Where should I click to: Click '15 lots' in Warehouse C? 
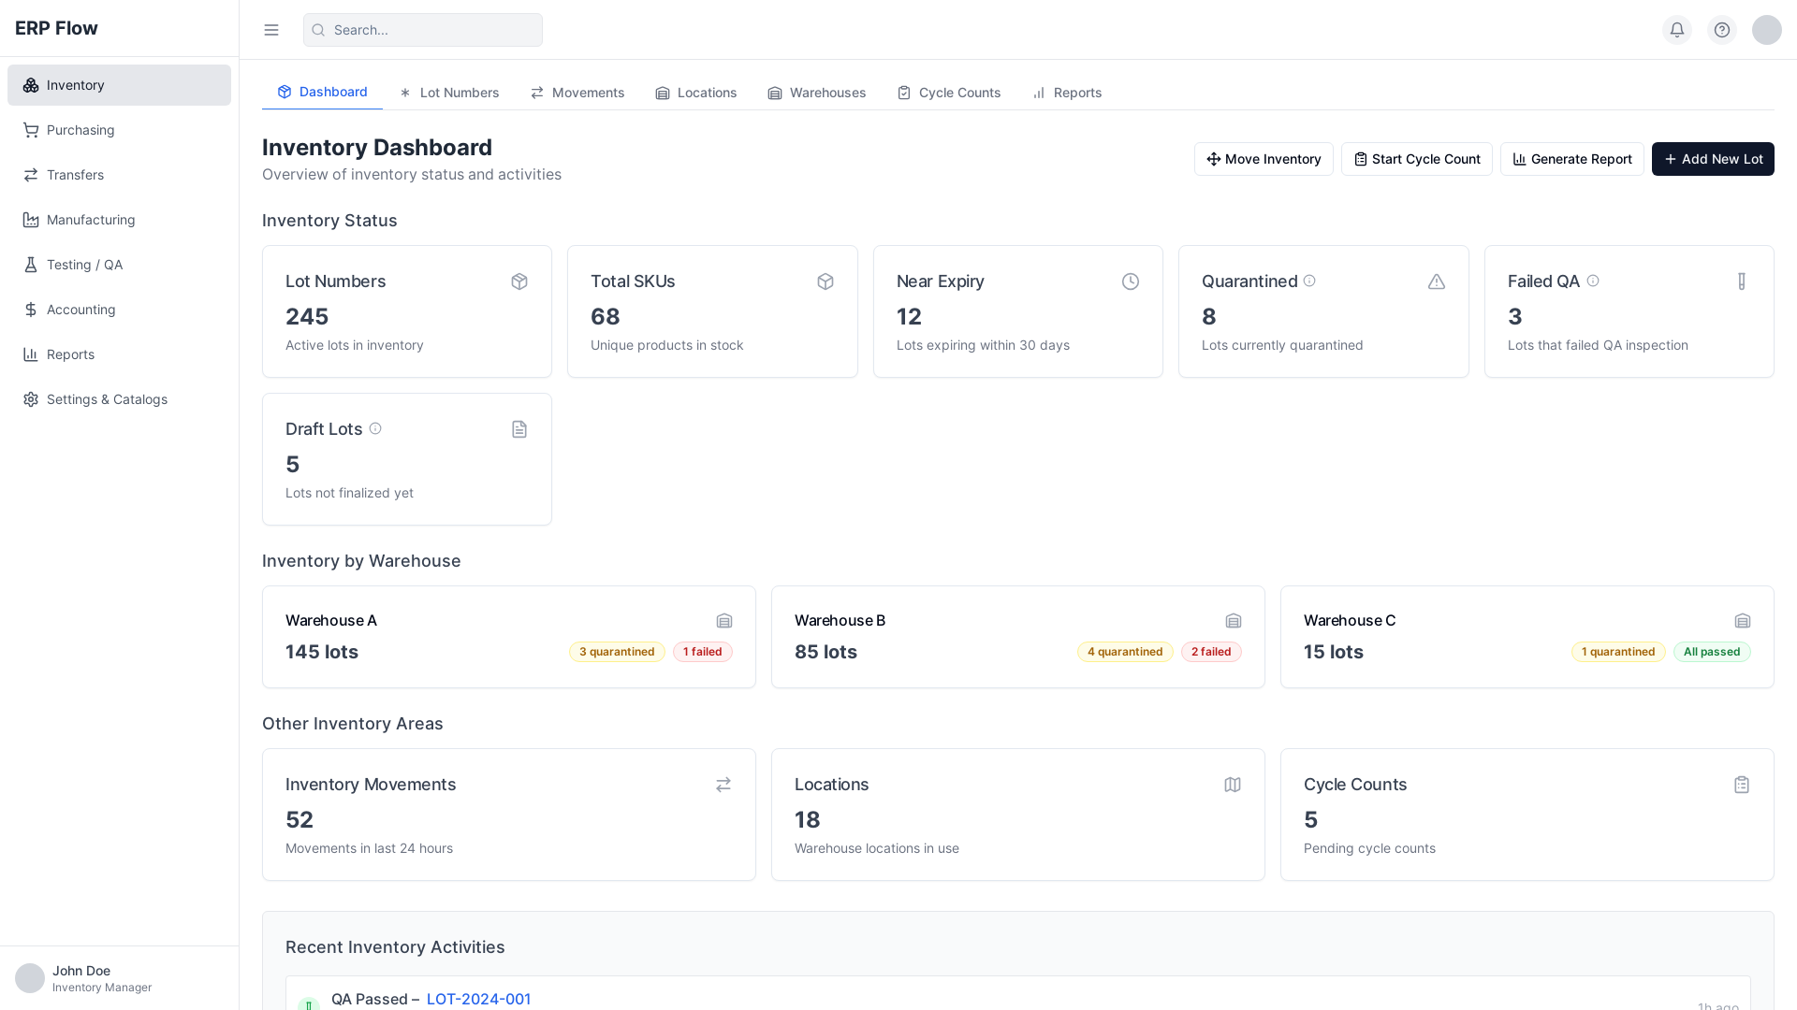[x=1334, y=652]
